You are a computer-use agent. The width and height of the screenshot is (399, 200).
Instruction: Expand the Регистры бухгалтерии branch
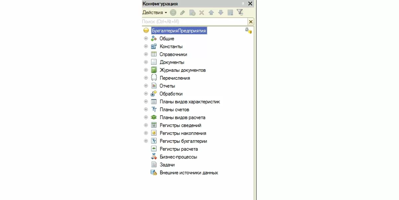point(146,141)
